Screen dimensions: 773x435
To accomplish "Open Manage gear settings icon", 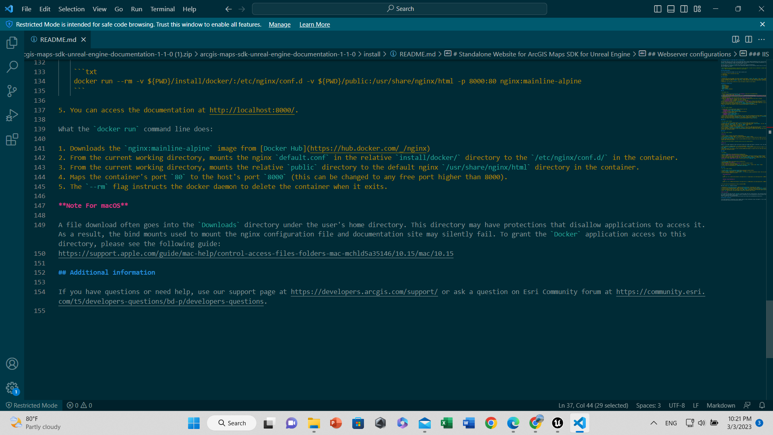I will coord(12,388).
